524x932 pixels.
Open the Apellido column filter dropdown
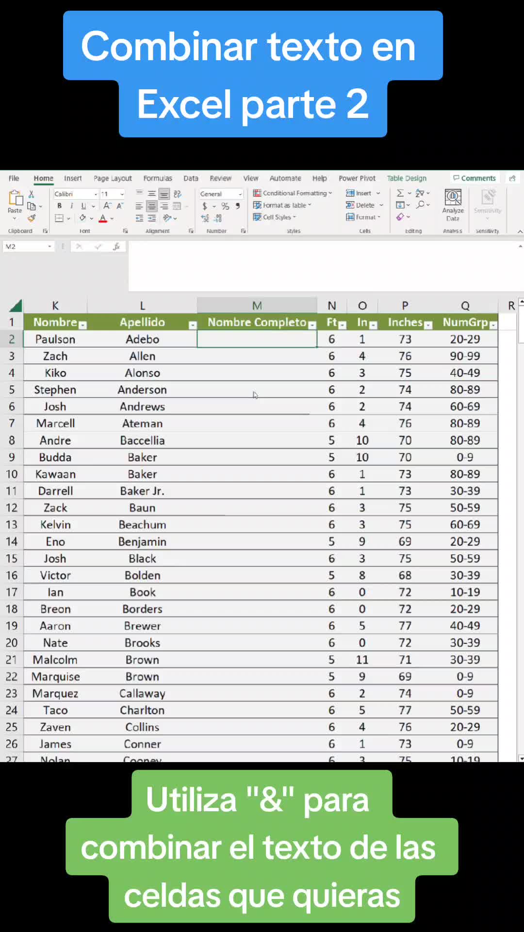[193, 325]
